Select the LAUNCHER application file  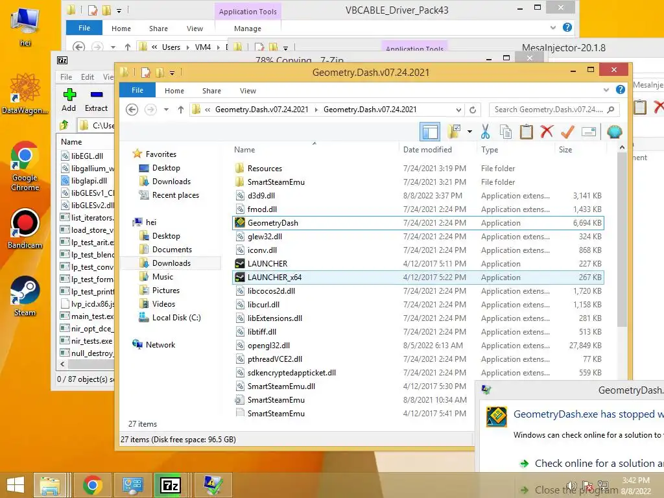(x=418, y=264)
